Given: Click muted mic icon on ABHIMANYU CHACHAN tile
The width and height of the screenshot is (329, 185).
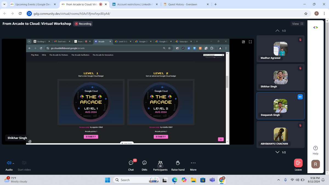Looking at the screenshot, I should 300,125.
